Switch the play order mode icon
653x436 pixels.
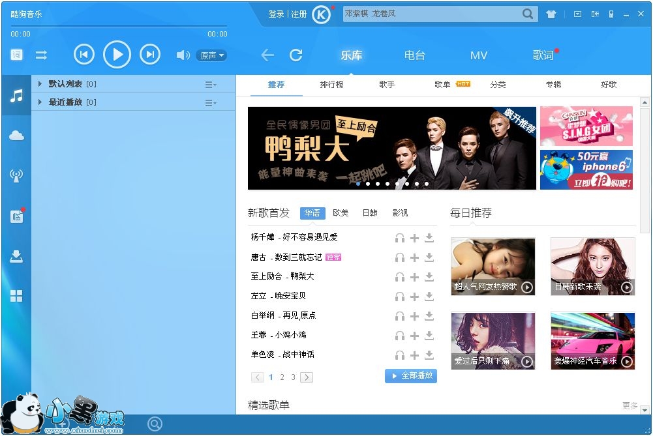41,55
